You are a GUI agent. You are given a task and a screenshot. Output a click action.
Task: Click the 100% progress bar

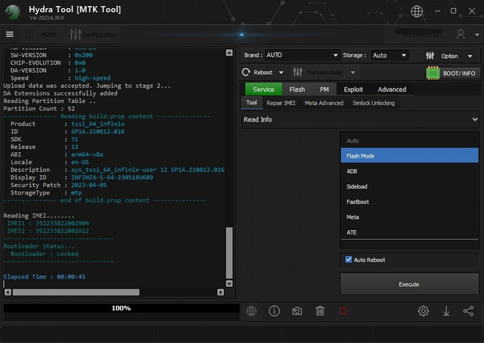click(x=121, y=308)
